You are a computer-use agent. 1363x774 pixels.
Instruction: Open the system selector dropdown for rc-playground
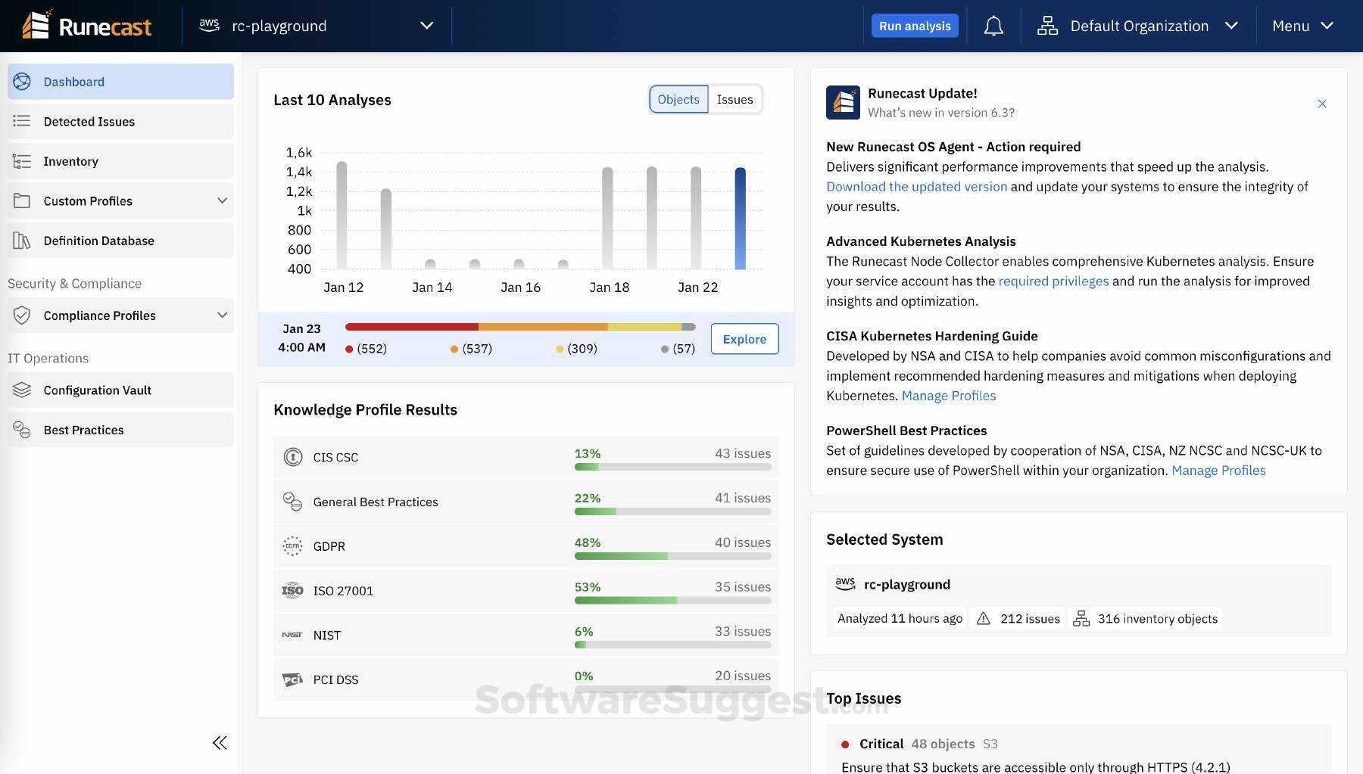(x=426, y=25)
